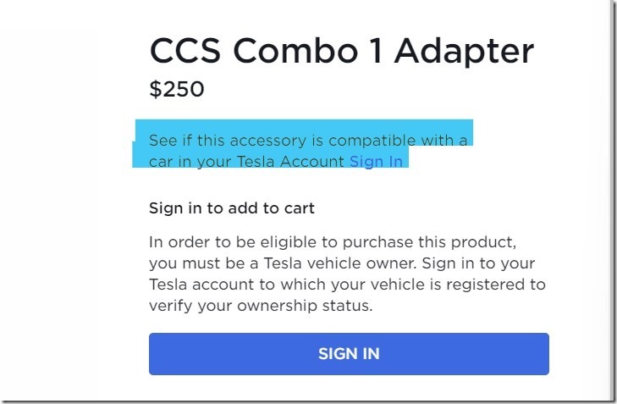Click the CCS Combo 1 Adapter title
The width and height of the screenshot is (617, 404).
(341, 52)
